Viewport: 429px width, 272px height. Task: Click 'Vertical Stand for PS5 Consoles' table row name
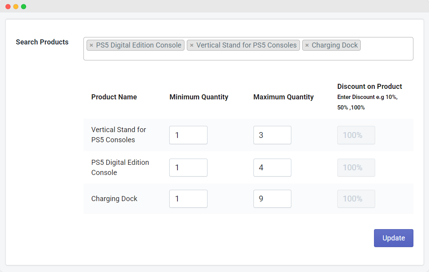(x=119, y=135)
